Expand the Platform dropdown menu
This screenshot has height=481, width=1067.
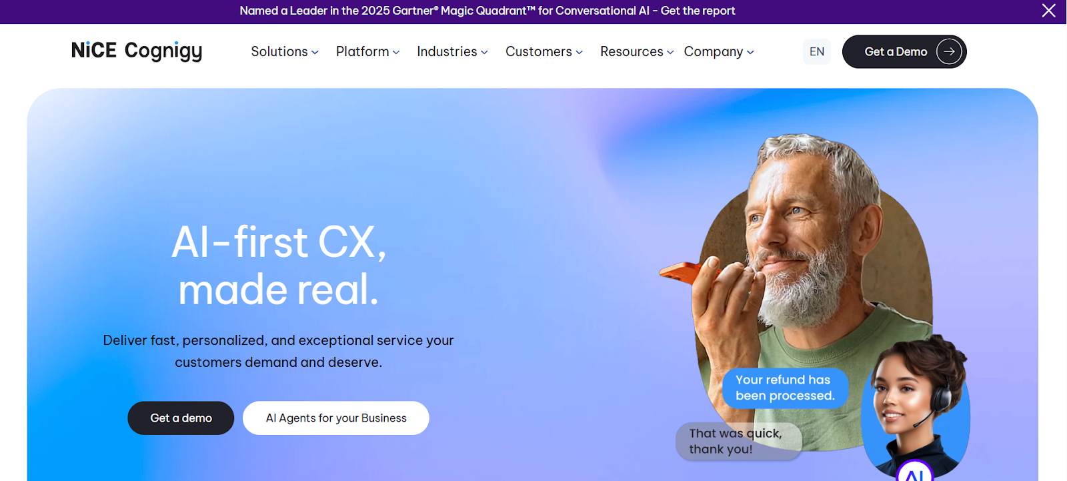368,51
